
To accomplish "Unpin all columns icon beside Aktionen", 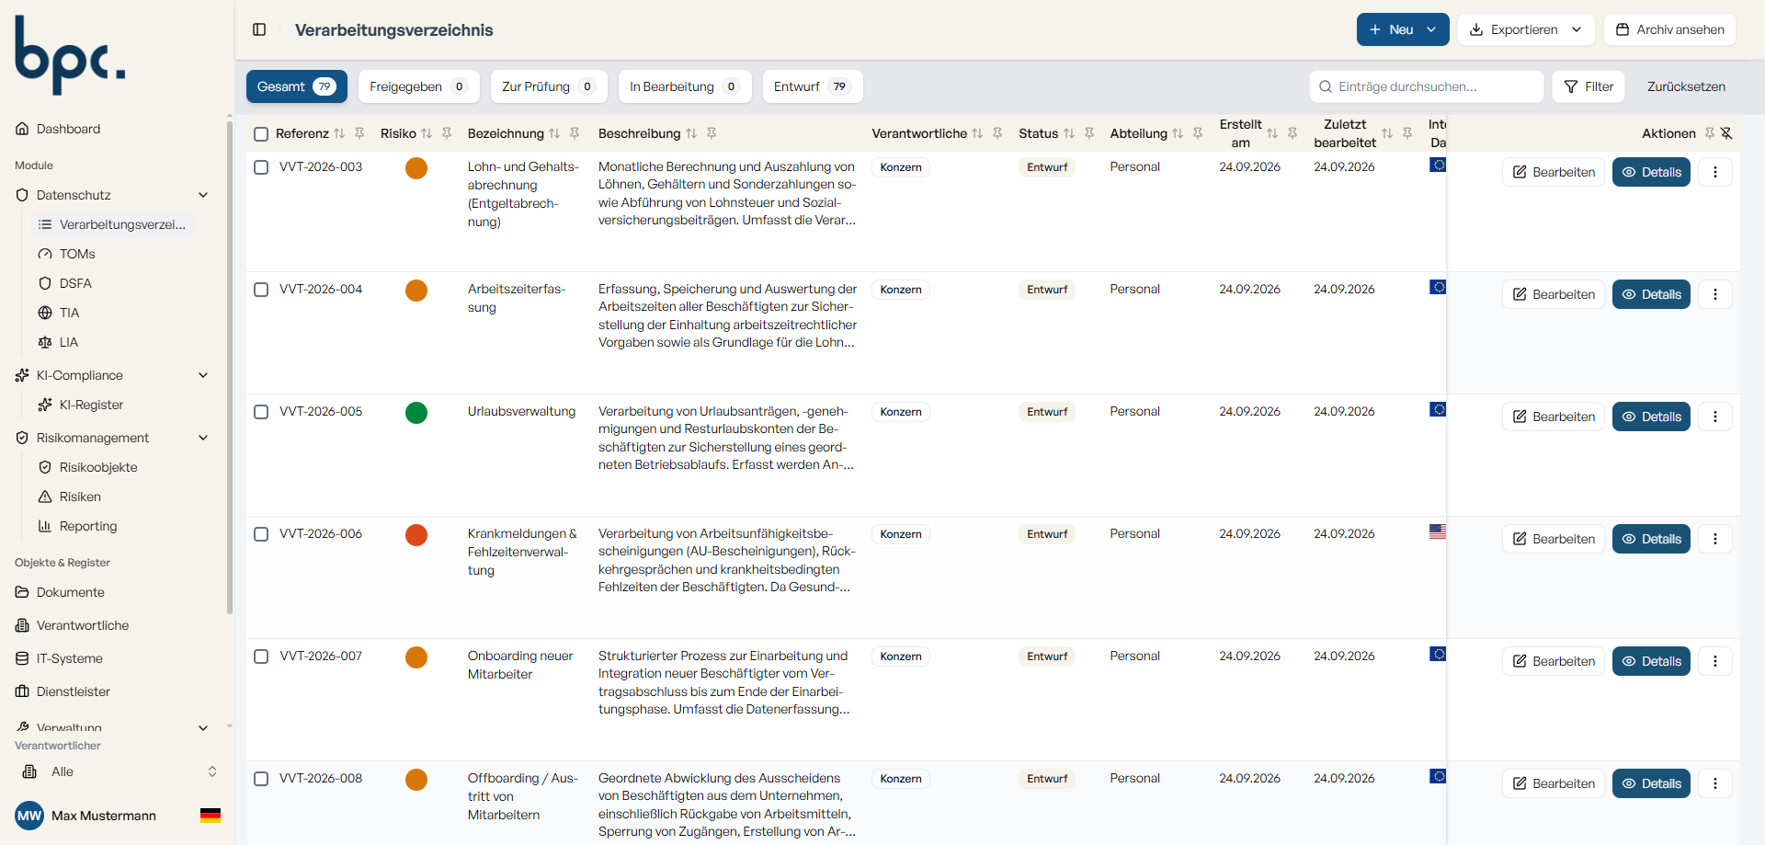I will [x=1726, y=133].
